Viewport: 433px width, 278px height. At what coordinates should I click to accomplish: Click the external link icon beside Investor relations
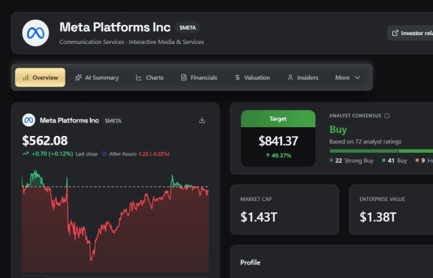(x=395, y=33)
